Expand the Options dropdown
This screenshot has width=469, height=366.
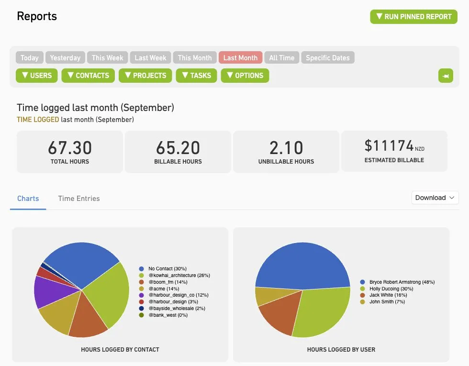(x=245, y=76)
